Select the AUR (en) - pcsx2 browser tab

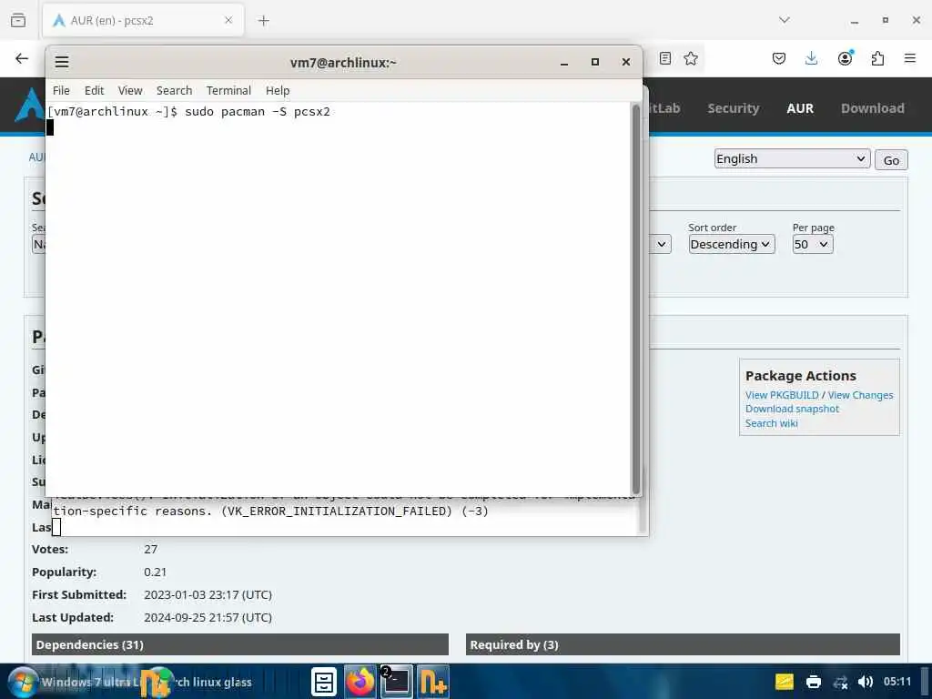143,20
